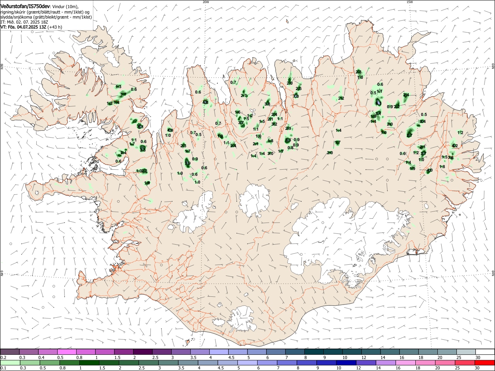The image size is (495, 371).
Task: Pick the 6–7 periwinkle rain legend swatch
Action: pyautogui.click(x=267, y=363)
